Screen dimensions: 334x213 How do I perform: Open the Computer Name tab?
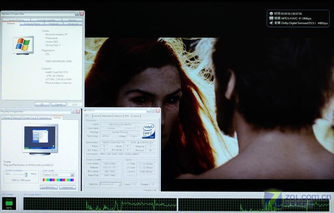pos(32,24)
